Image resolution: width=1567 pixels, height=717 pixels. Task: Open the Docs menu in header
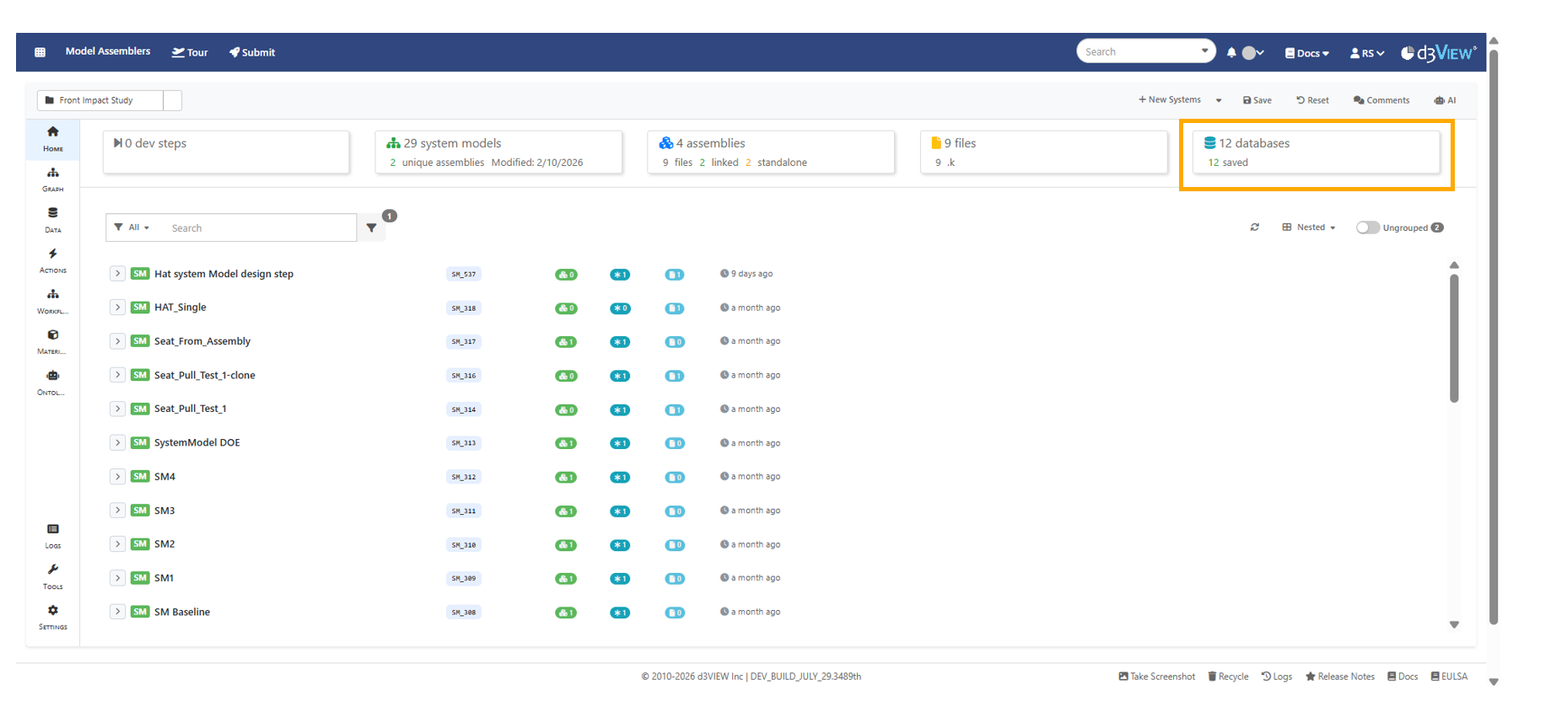[1306, 53]
